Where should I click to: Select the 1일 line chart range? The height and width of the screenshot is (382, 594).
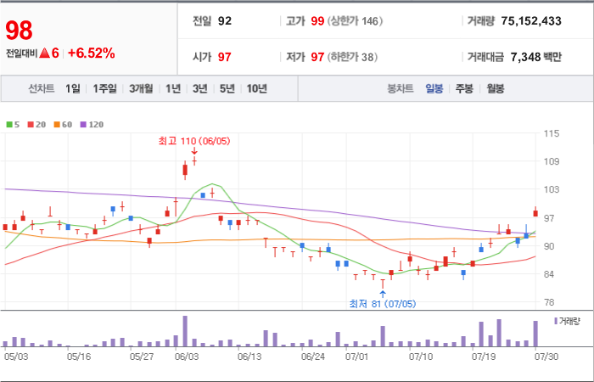(72, 88)
